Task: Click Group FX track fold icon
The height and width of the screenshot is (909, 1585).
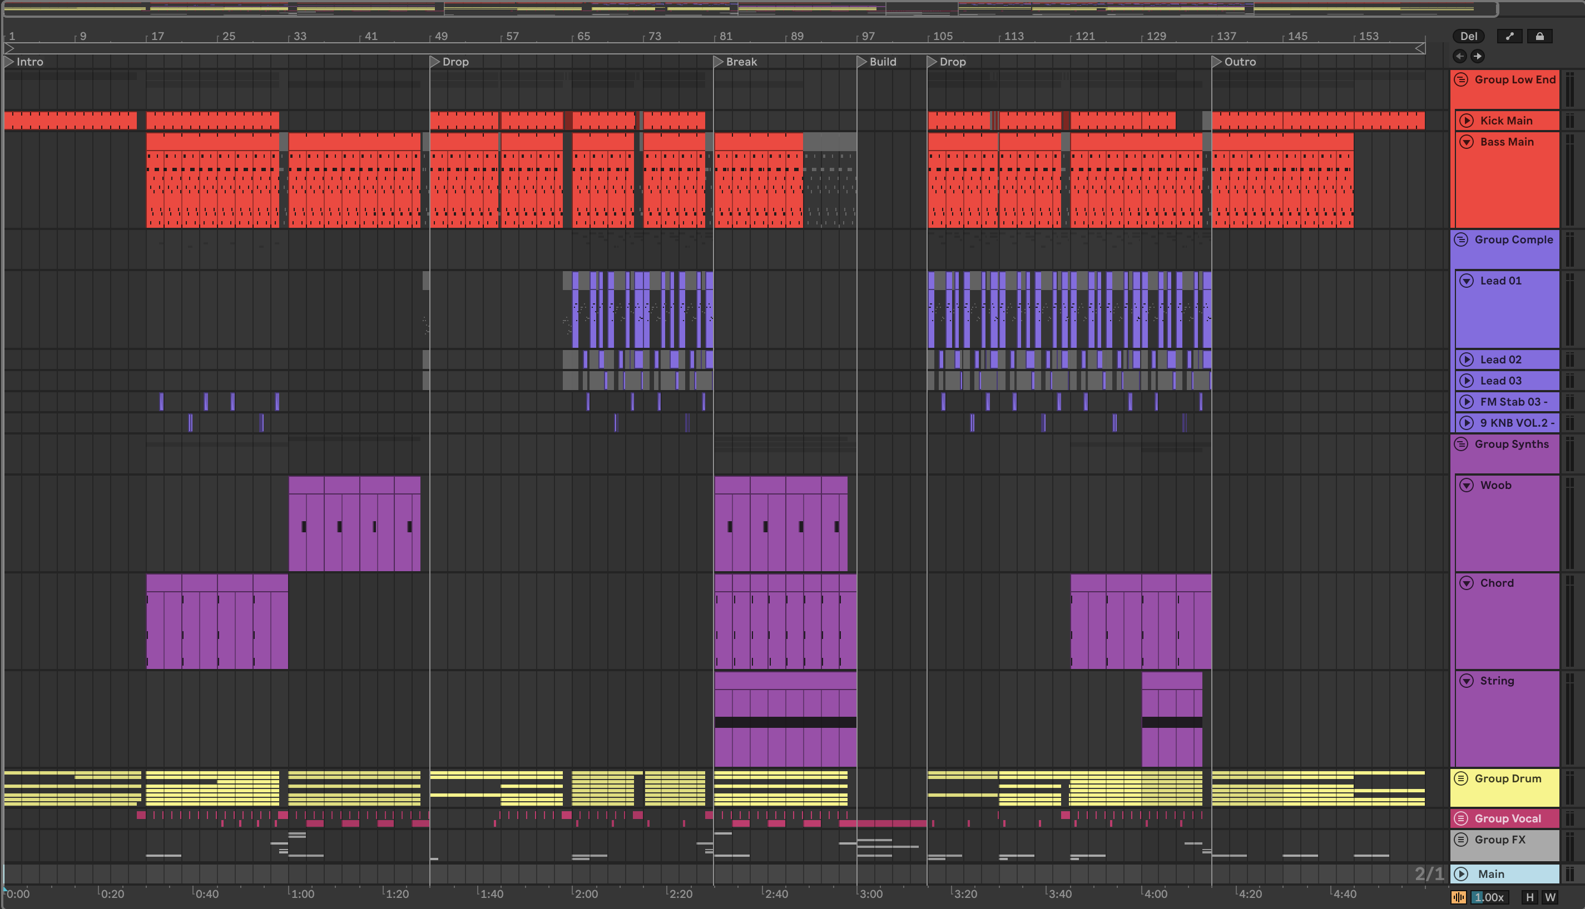Action: coord(1462,840)
